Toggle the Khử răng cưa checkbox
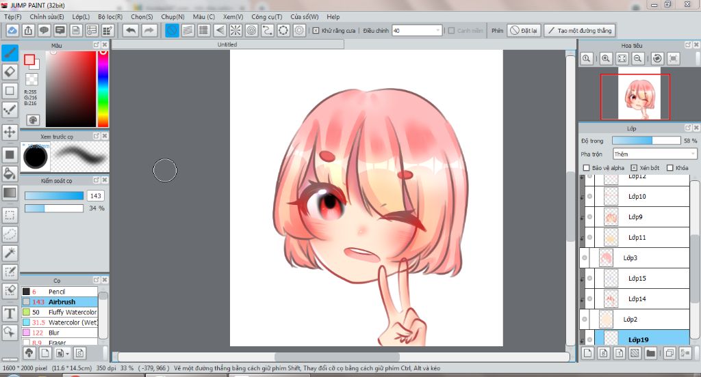Image resolution: width=701 pixels, height=377 pixels. [x=316, y=30]
